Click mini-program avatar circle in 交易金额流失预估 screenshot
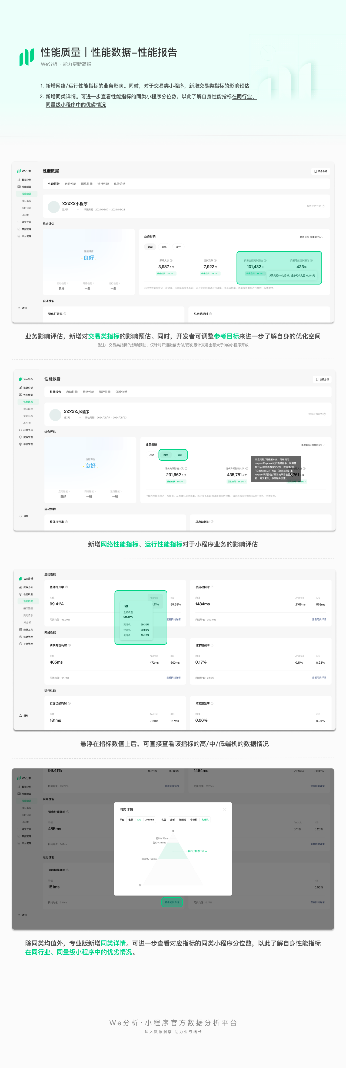 [54, 206]
